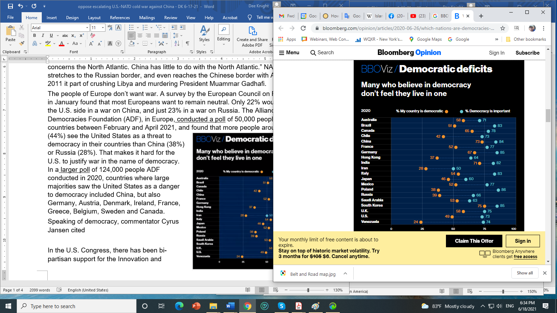The image size is (557, 313).
Task: Toggle Underline formatting
Action: 51,35
